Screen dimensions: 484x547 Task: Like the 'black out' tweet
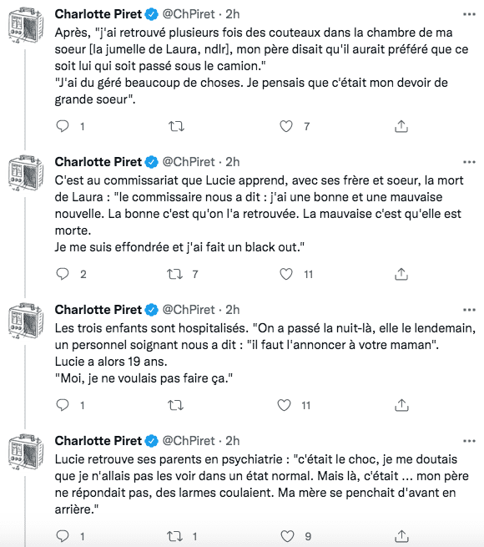[x=286, y=274]
